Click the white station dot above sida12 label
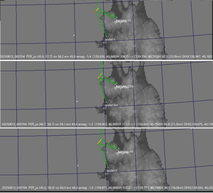The height and width of the screenshot is (193, 213). tap(108, 168)
